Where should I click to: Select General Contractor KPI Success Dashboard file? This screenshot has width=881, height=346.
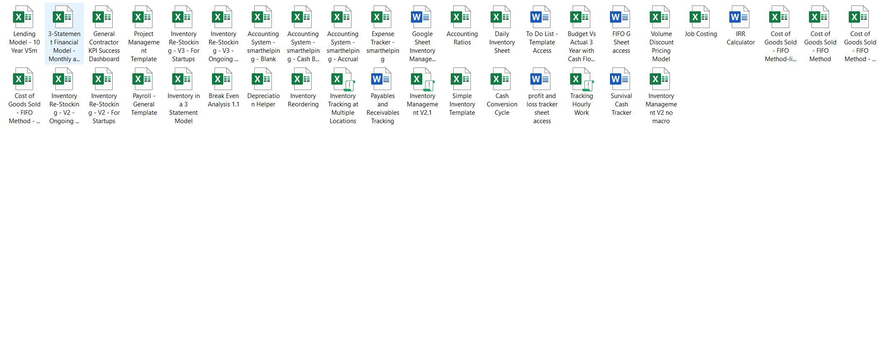(x=103, y=17)
